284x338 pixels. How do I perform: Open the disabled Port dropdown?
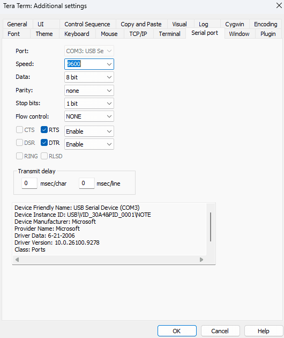[89, 51]
